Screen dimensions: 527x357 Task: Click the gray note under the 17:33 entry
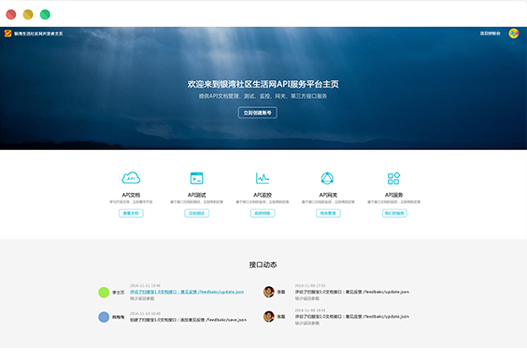(307, 298)
